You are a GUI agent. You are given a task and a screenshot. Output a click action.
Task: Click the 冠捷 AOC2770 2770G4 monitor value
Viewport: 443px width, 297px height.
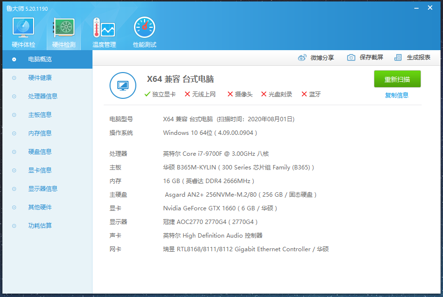click(x=210, y=222)
